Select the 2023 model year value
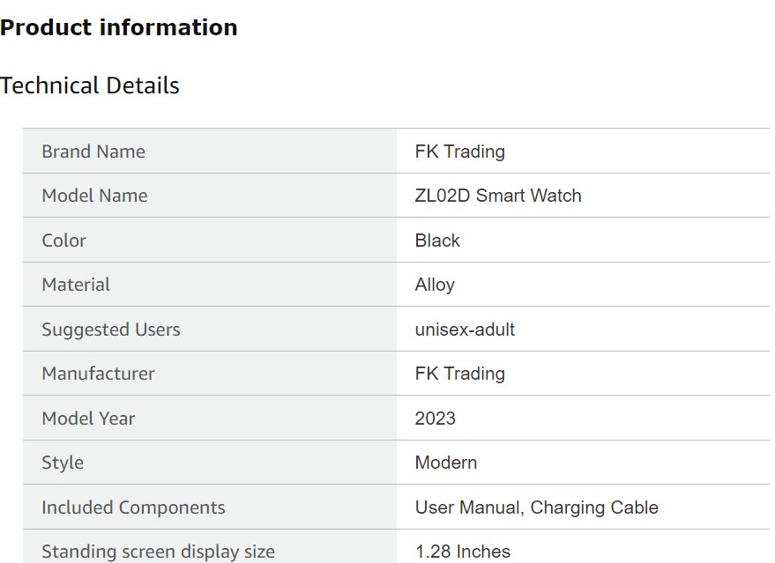 point(436,419)
